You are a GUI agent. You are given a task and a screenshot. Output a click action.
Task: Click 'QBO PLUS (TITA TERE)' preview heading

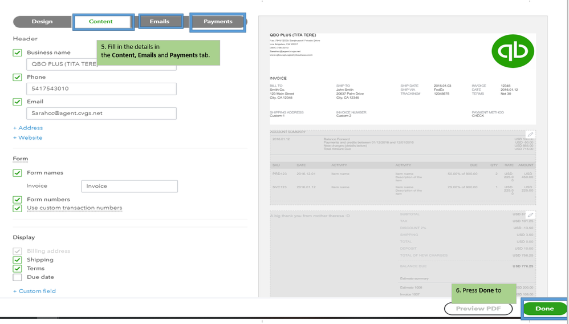point(292,35)
